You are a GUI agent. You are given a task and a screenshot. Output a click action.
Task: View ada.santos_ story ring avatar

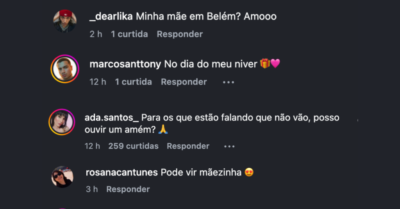[x=62, y=122]
